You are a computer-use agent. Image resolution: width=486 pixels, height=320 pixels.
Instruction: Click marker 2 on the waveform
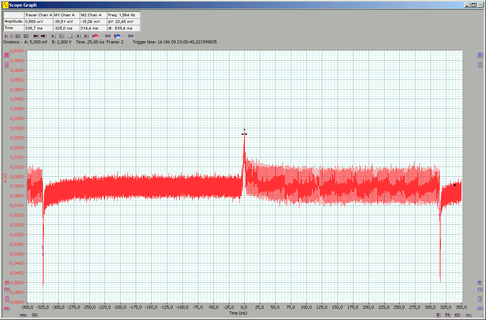pos(440,215)
